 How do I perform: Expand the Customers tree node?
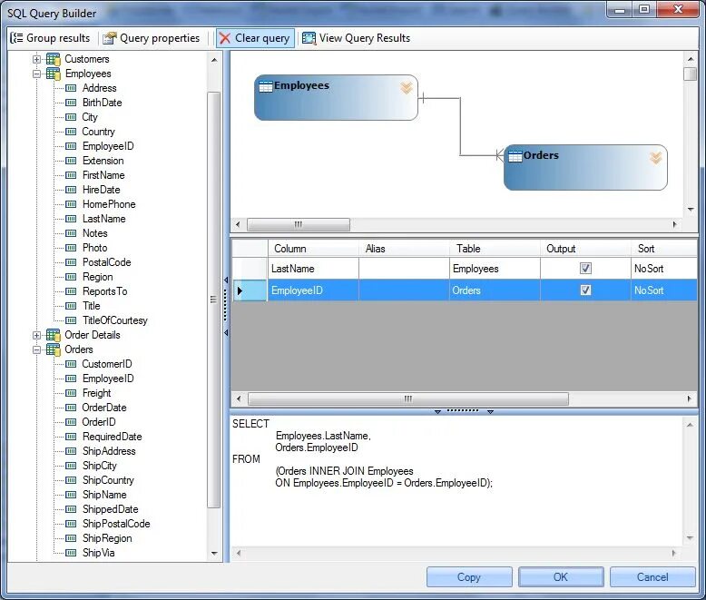(36, 59)
